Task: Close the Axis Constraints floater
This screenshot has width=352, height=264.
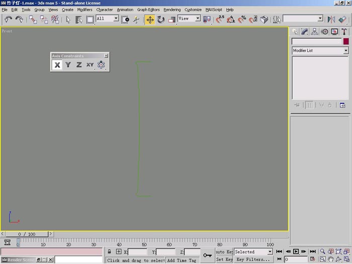Action: (106, 56)
